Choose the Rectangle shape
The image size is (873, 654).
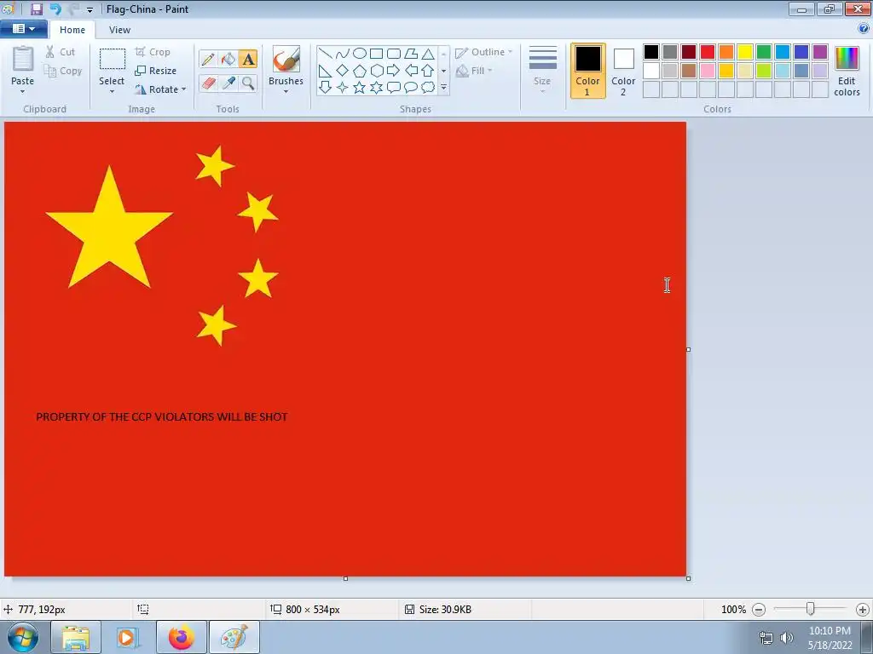pos(376,54)
